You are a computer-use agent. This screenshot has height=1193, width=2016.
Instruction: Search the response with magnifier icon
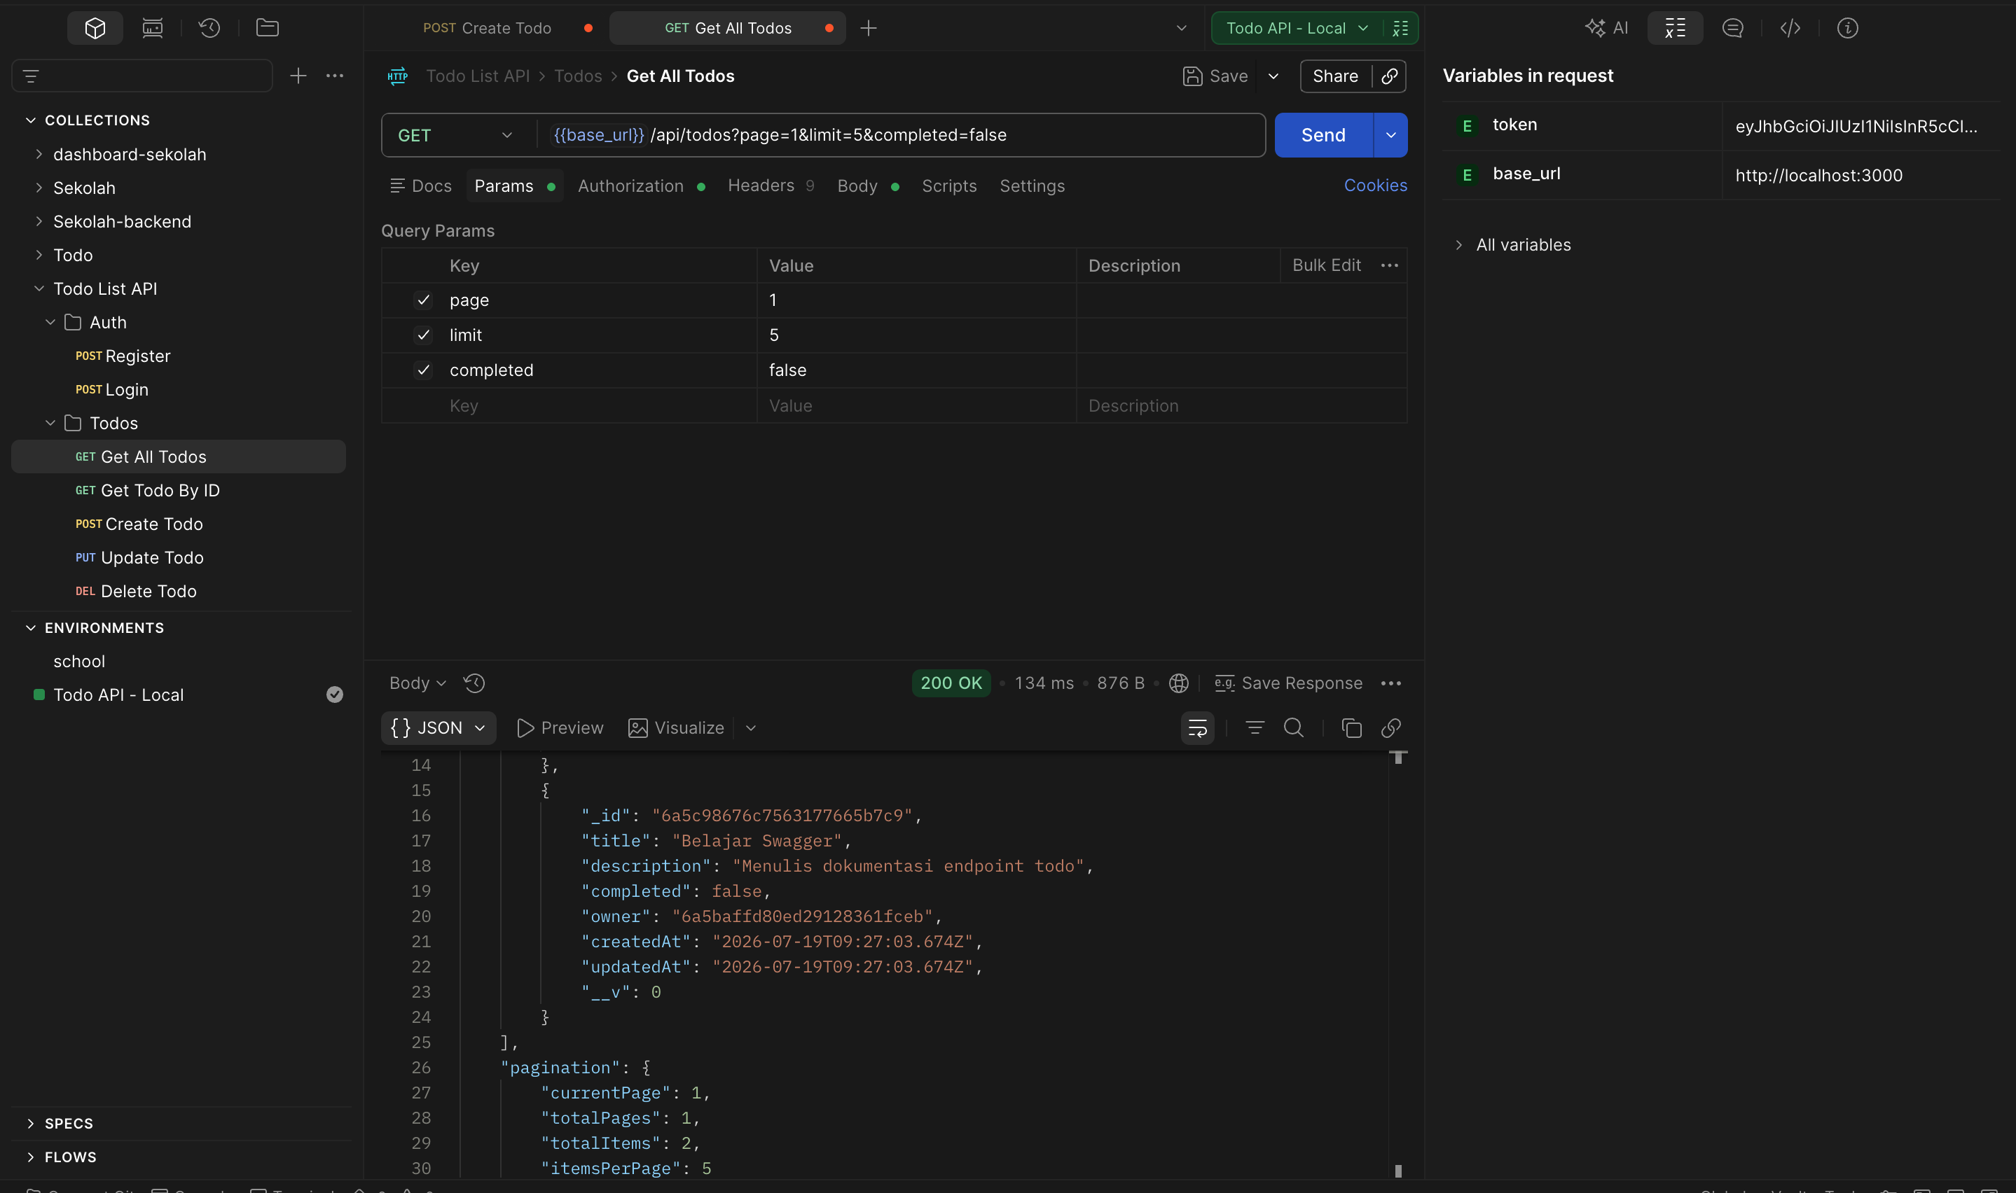pyautogui.click(x=1293, y=728)
